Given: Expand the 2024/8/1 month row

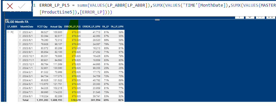Looking at the screenshot, I should coord(20,96).
